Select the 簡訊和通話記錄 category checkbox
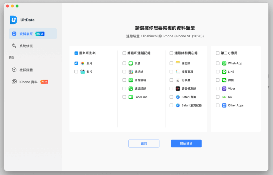The height and width of the screenshot is (175, 273). pos(124,53)
